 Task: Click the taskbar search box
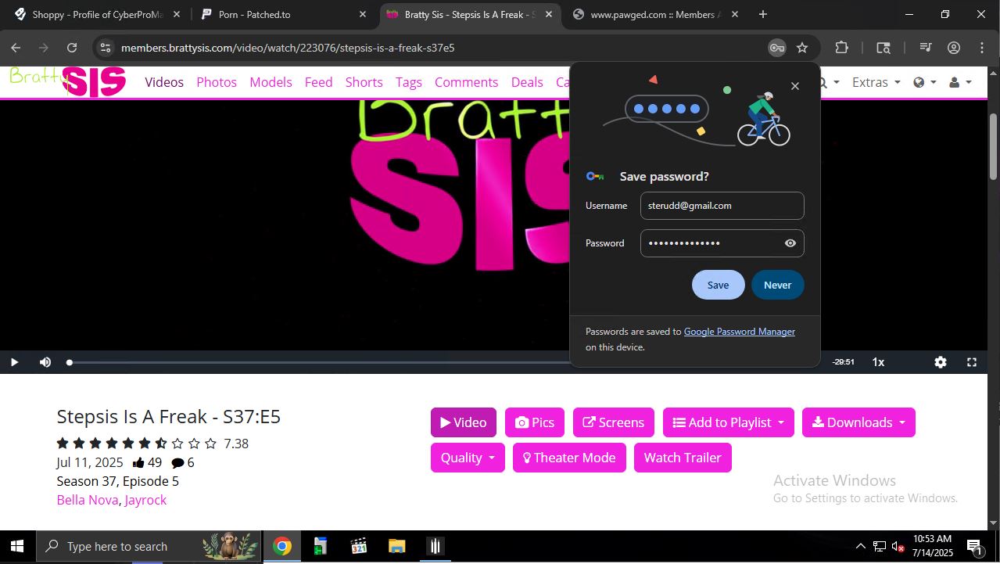149,546
